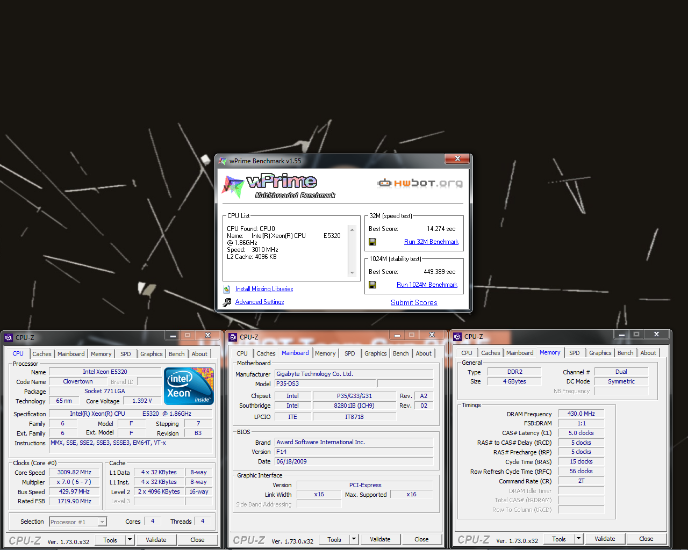Click Tools button in right CPU-Z

tap(559, 539)
